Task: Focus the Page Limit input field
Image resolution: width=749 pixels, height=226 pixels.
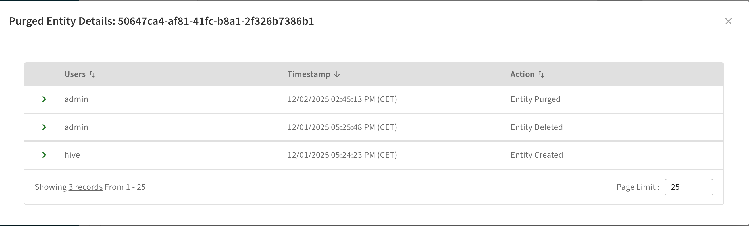Action: (x=688, y=187)
